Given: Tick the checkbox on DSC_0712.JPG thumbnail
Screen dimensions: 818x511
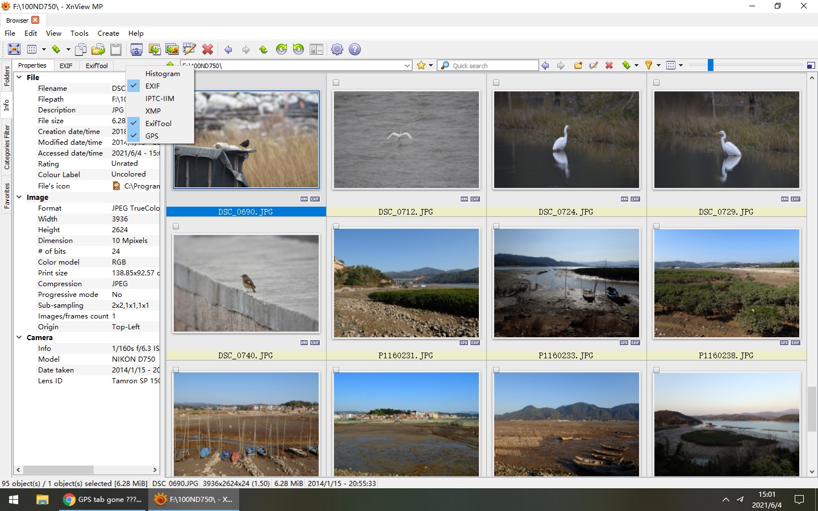Looking at the screenshot, I should click(x=336, y=83).
